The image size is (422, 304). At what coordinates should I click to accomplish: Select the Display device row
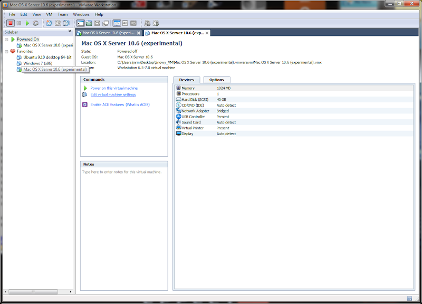tap(294, 134)
